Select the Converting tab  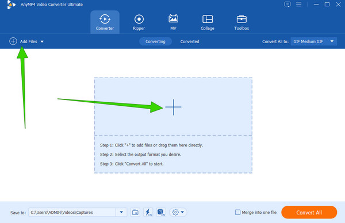point(155,41)
